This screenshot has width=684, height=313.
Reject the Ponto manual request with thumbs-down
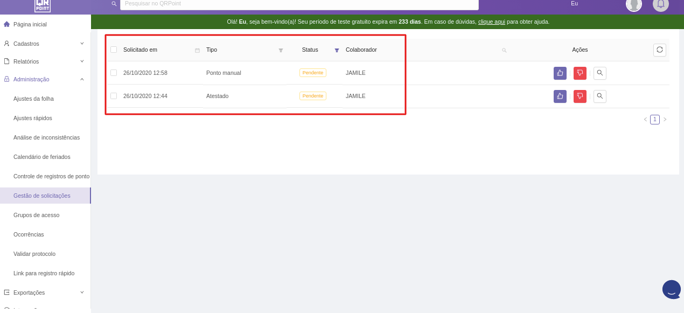tap(580, 73)
